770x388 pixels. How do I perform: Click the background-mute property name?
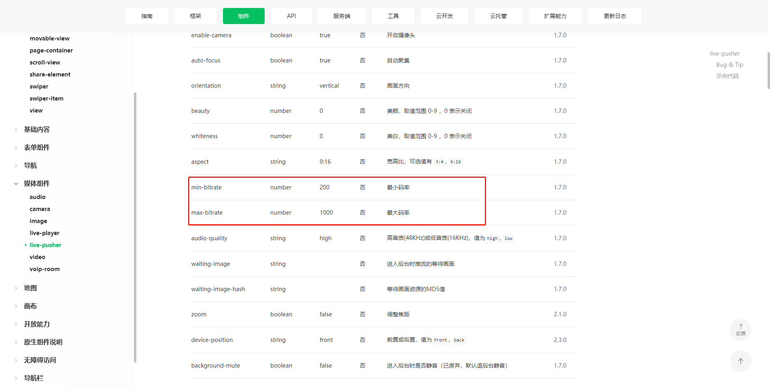coord(216,366)
